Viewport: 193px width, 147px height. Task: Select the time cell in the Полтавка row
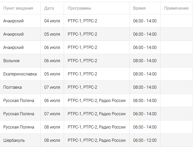(145, 87)
